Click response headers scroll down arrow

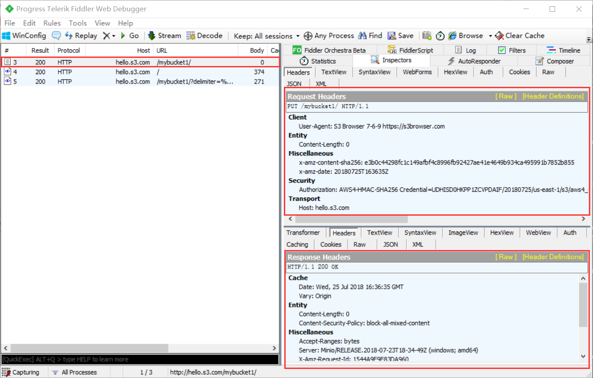[584, 356]
